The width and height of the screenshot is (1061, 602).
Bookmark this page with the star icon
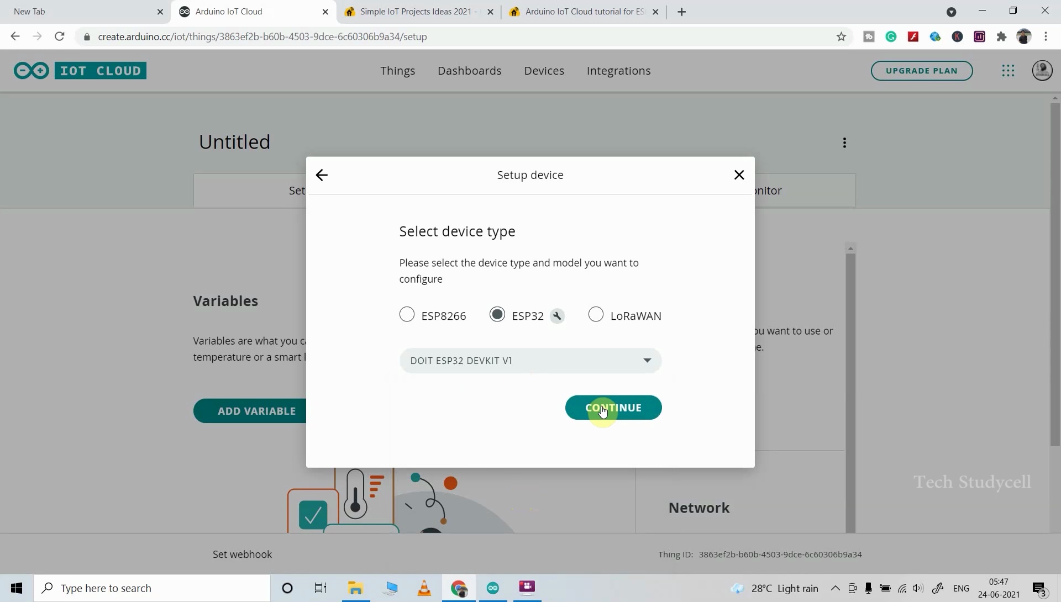841,37
